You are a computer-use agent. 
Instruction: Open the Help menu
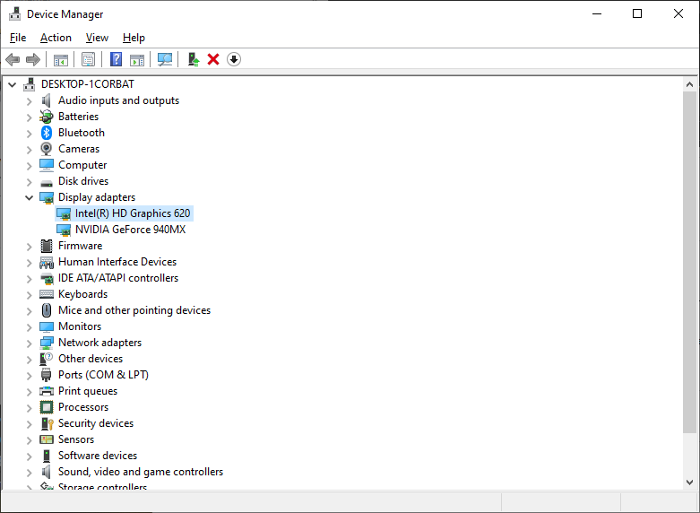pos(134,38)
